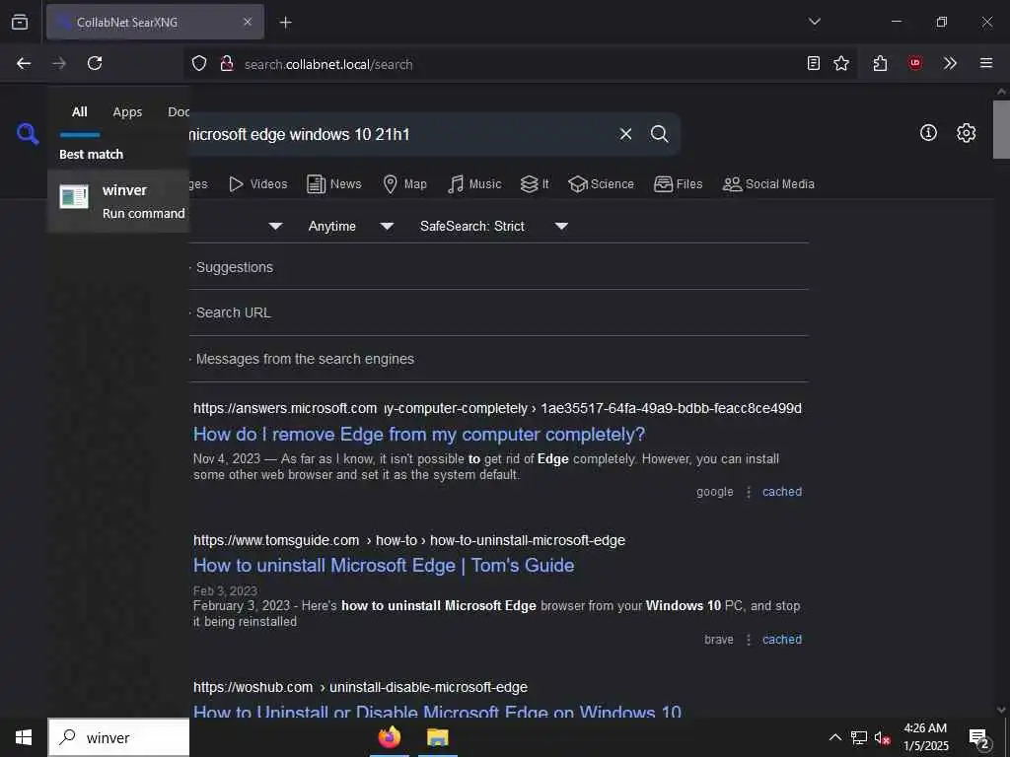
Task: Click the winver taskbar search box
Action: tap(119, 737)
